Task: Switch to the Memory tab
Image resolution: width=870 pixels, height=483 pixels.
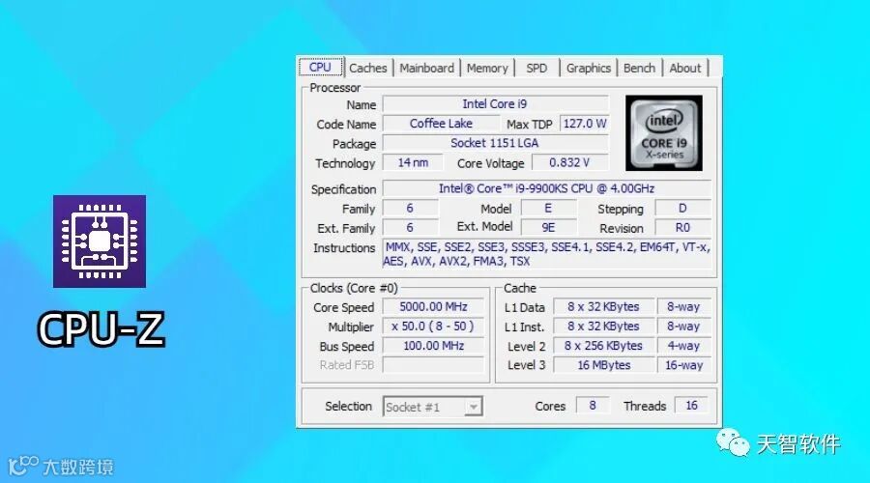Action: pyautogui.click(x=487, y=69)
